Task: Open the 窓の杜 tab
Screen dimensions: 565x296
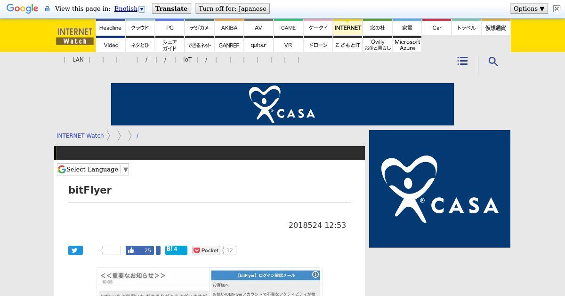Action: click(378, 28)
